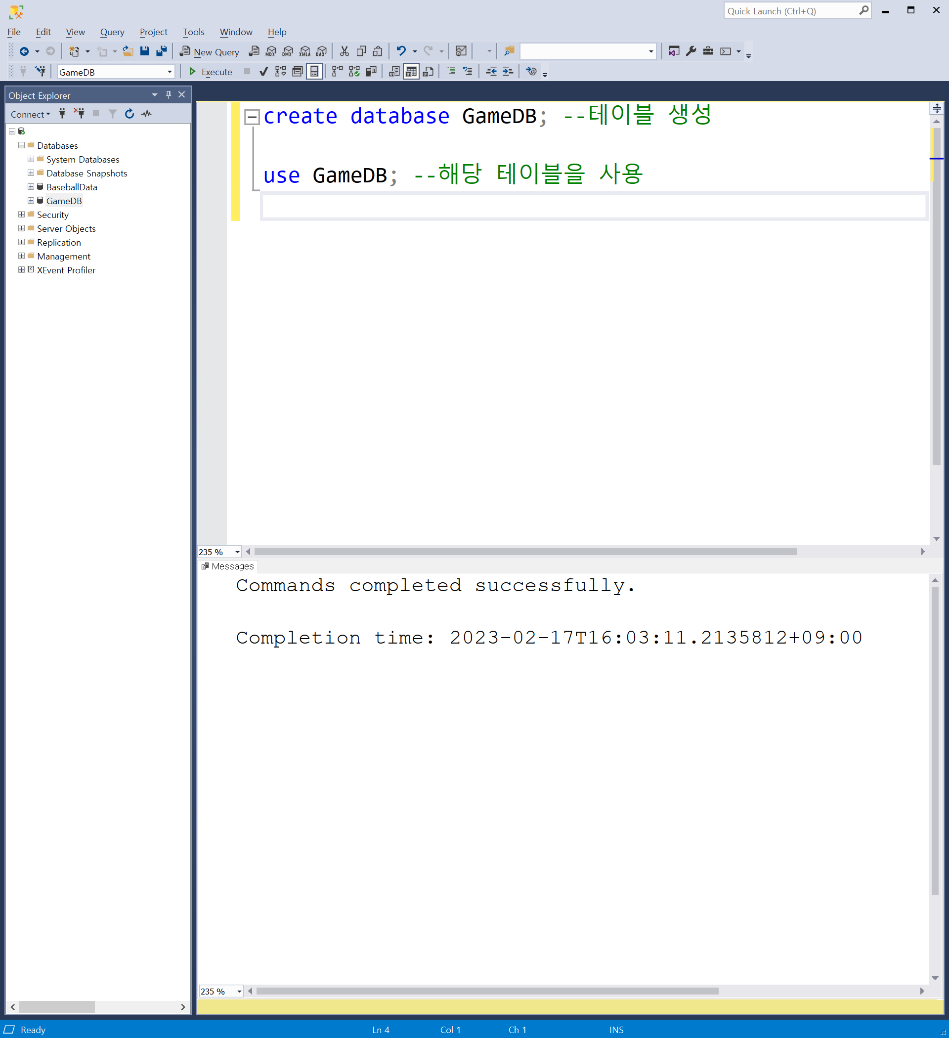Select XEvent Profiler in the tree
Viewport: 949px width, 1038px height.
[x=66, y=270]
